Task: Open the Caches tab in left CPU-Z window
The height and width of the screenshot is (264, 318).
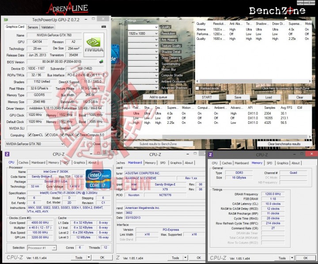Action: [23, 162]
